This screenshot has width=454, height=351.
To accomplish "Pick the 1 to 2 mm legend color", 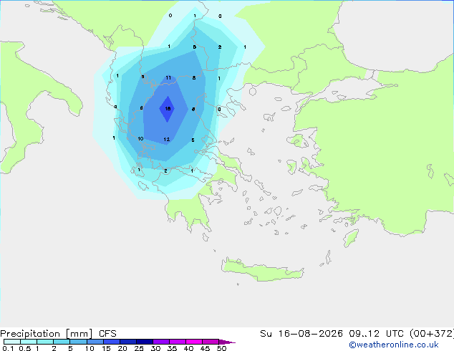I will 45,342.
